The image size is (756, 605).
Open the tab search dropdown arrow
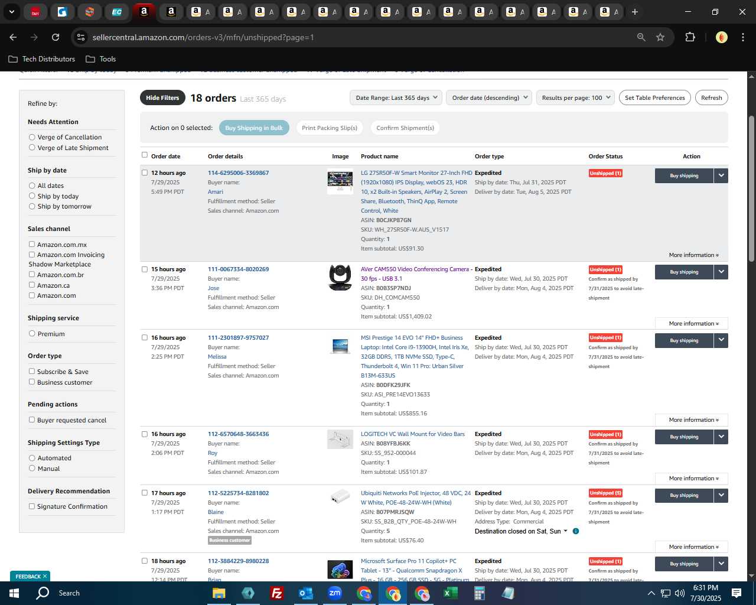(x=11, y=12)
